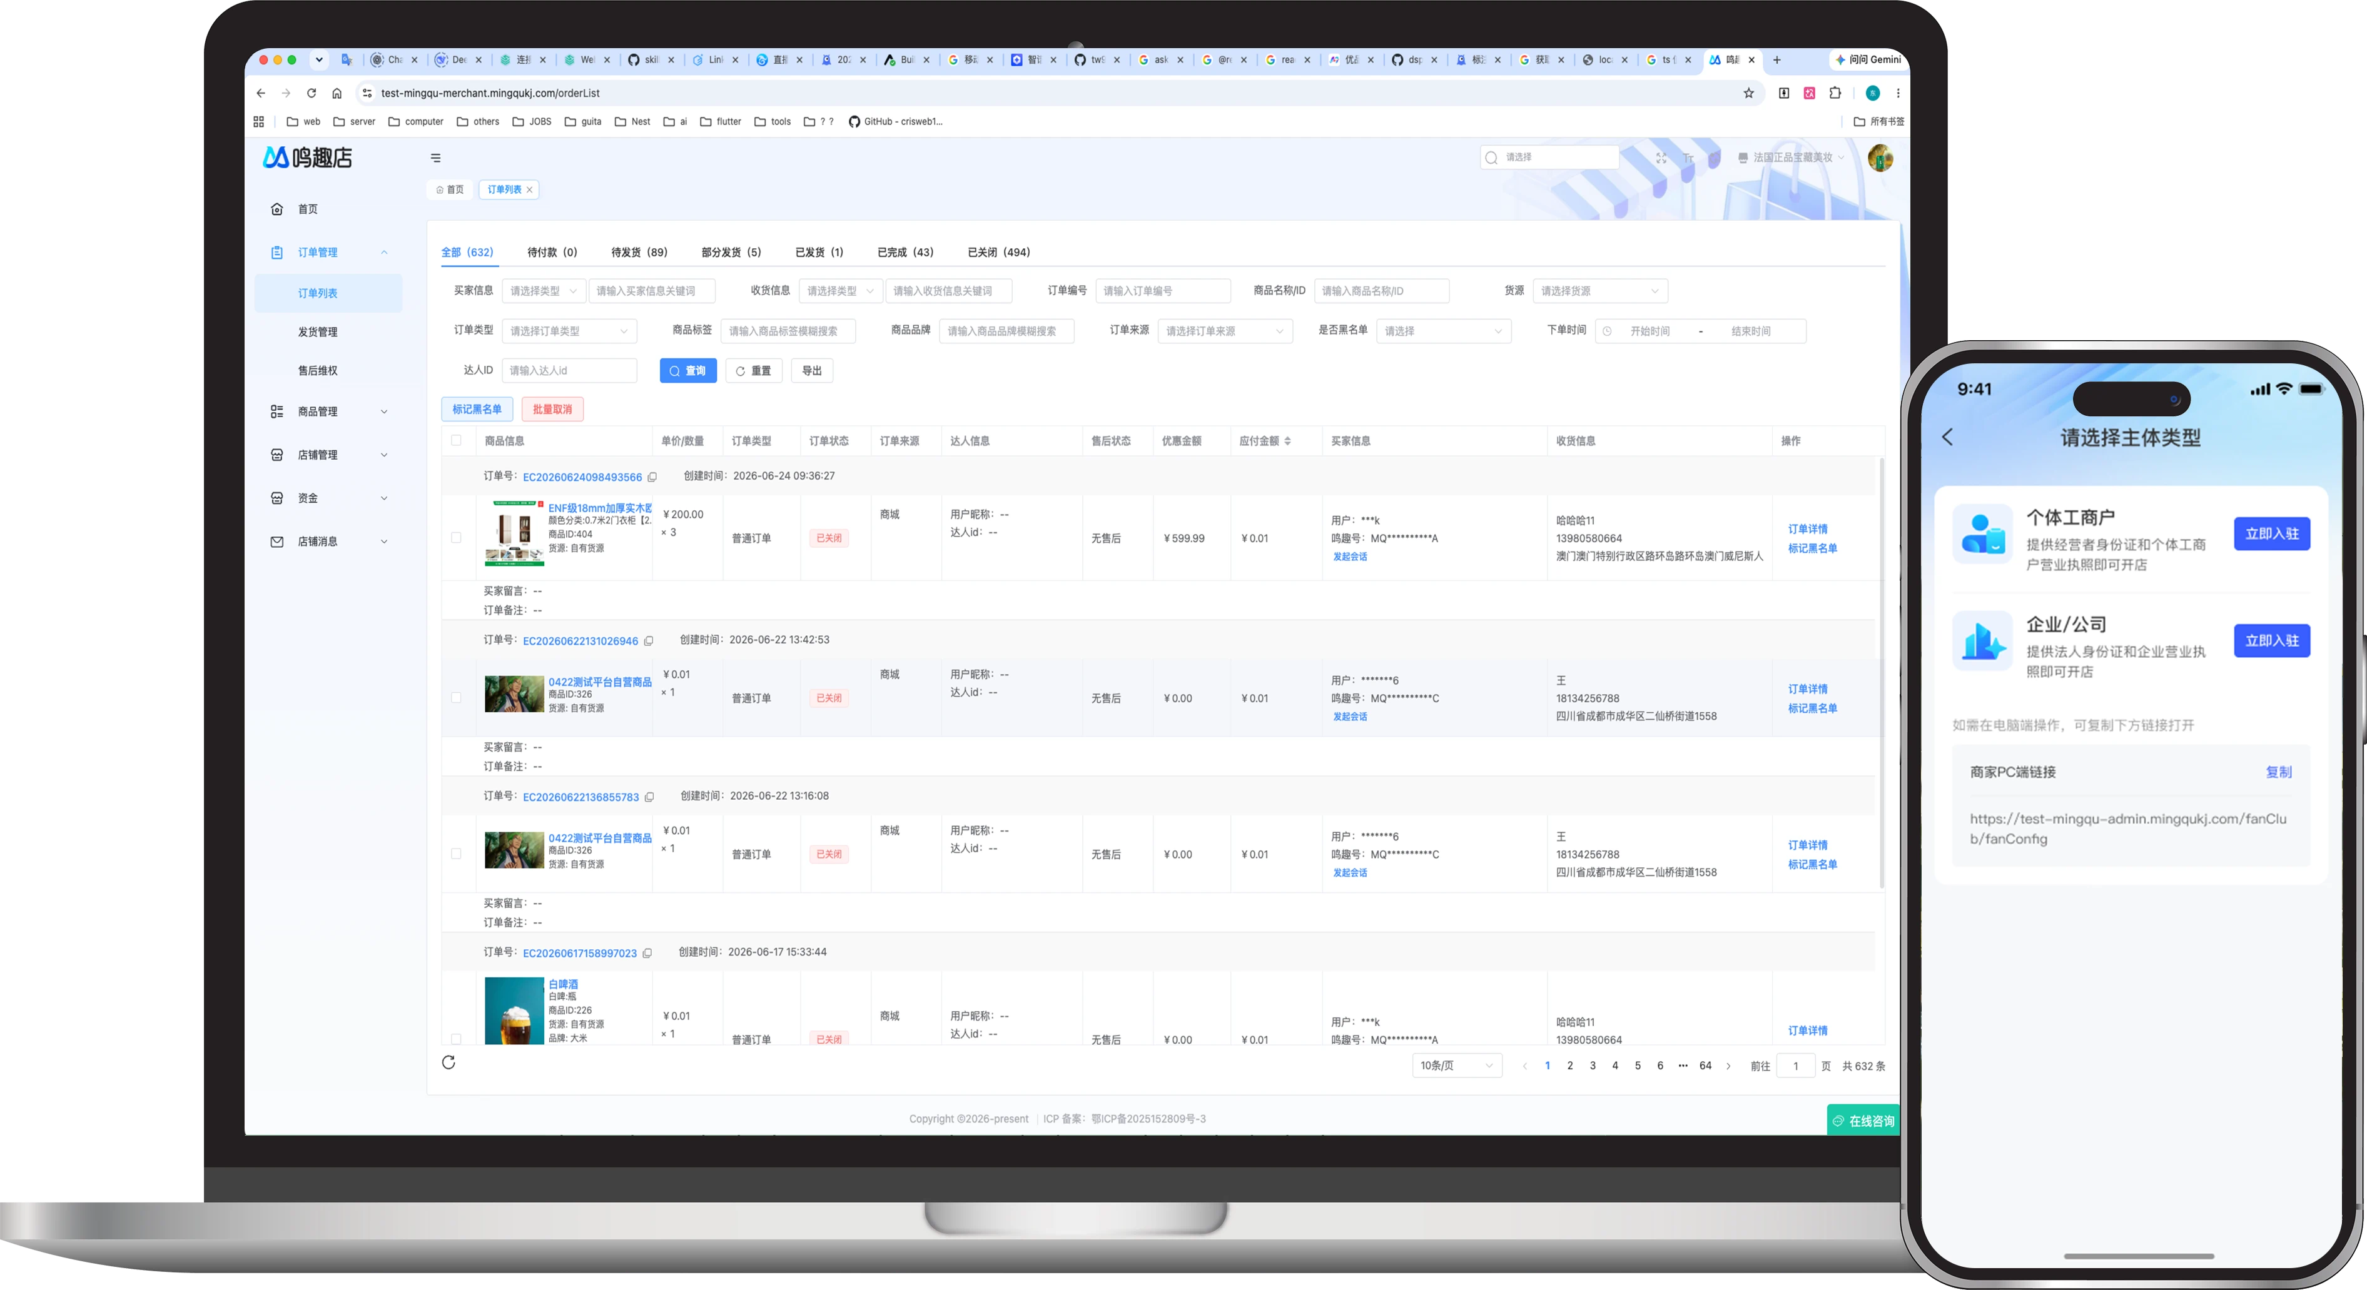Viewport: 2367px width, 1290px height.
Task: Check the row for order EC20260622136855783
Action: tap(457, 855)
